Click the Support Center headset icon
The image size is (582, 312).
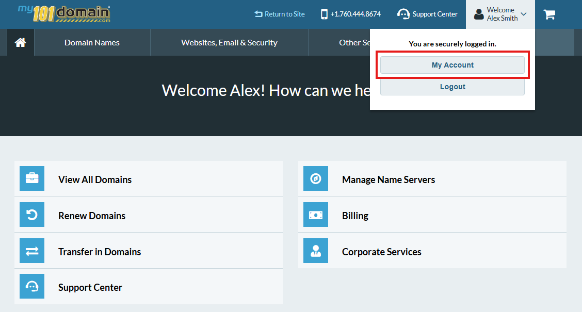point(32,286)
